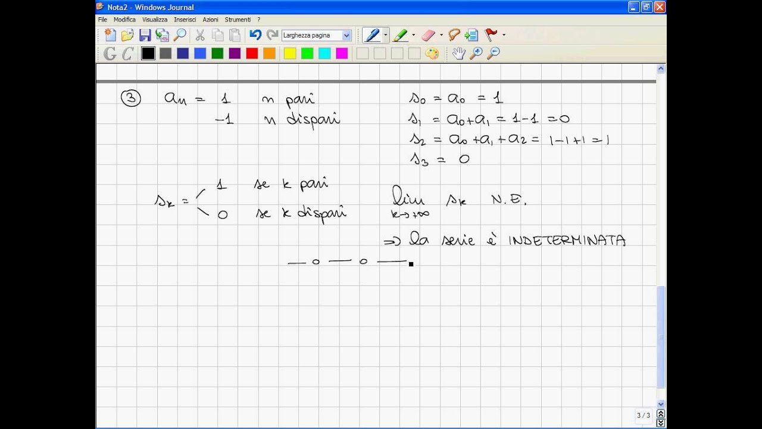Open the Highlighter options arrow

[x=413, y=35]
